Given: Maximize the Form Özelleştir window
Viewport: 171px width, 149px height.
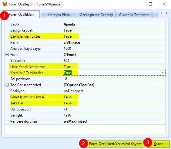Looking at the screenshot, I should point(150,4).
